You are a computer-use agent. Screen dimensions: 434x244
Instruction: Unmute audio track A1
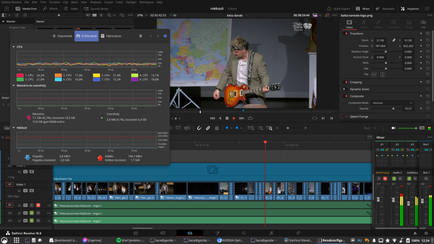pos(38,205)
